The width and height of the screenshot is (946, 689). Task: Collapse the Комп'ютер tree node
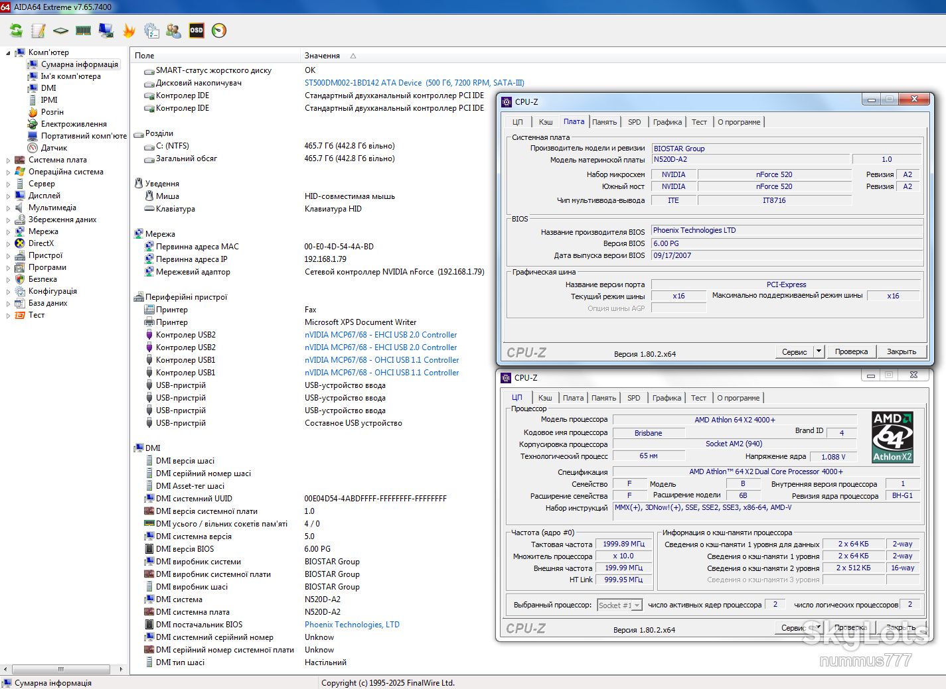8,52
